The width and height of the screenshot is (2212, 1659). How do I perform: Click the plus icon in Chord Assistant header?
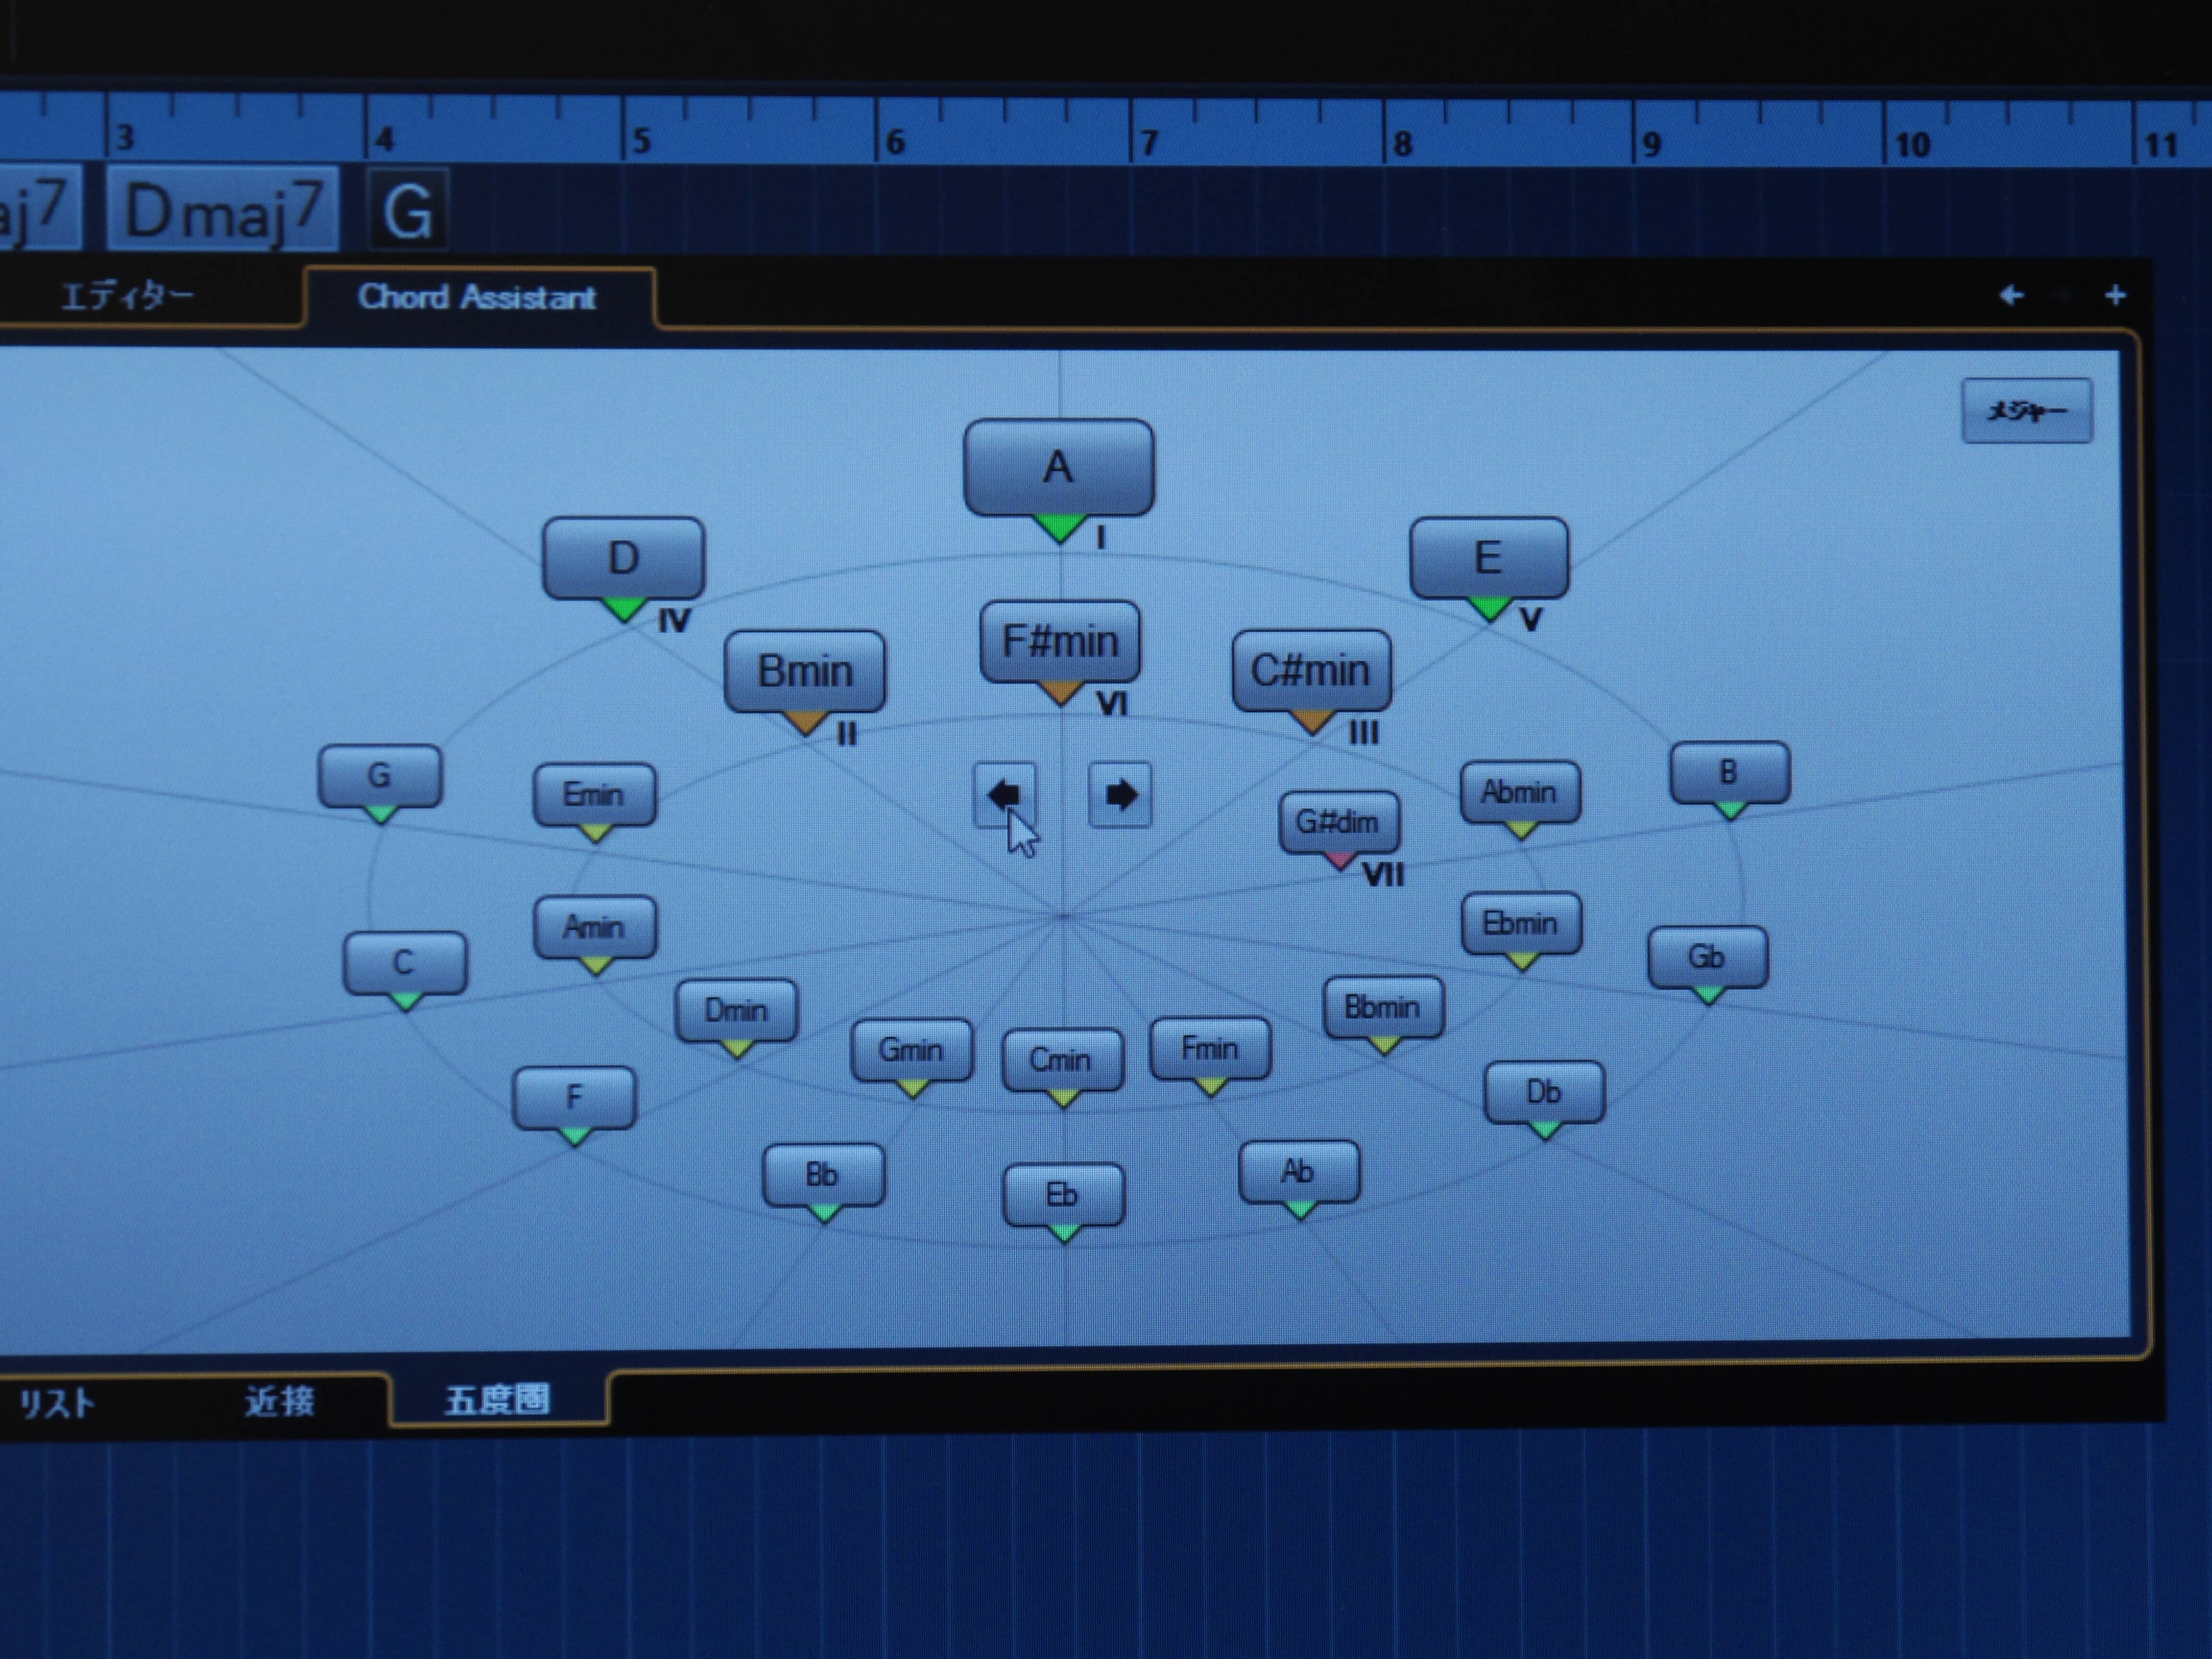(x=2114, y=295)
